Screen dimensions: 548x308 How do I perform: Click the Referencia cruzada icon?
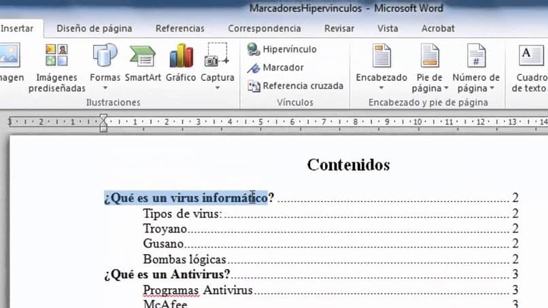254,86
